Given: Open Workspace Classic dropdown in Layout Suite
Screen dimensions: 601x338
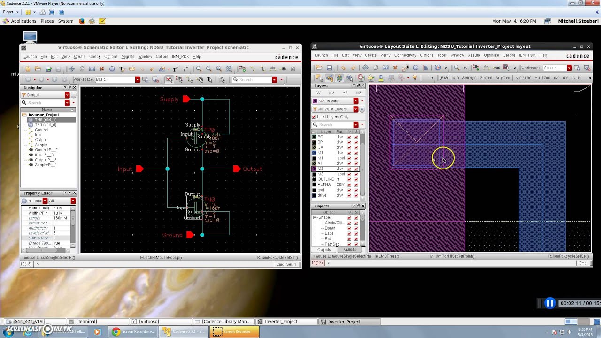Looking at the screenshot, I should tap(569, 68).
